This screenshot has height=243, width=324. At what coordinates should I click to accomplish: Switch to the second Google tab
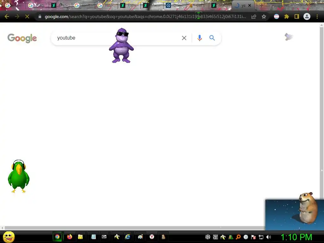37,5
